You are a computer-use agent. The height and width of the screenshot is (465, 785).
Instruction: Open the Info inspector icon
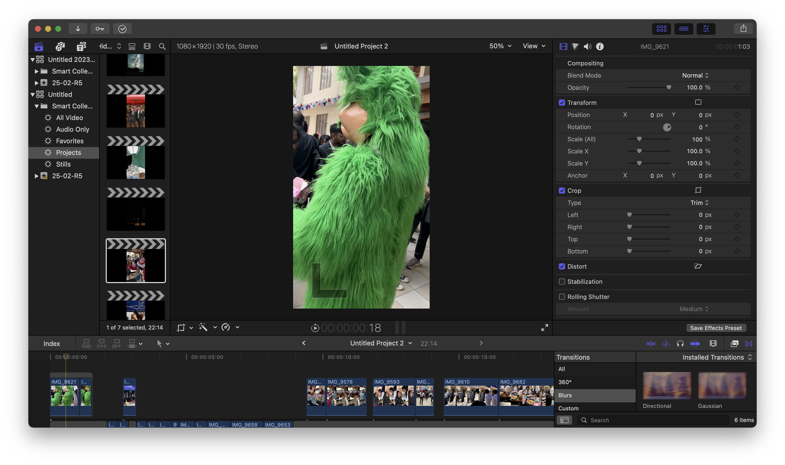[x=600, y=46]
